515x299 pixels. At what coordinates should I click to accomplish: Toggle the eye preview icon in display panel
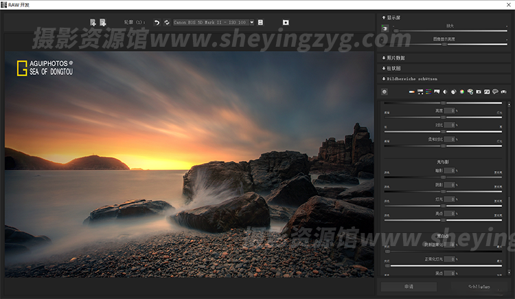click(386, 29)
